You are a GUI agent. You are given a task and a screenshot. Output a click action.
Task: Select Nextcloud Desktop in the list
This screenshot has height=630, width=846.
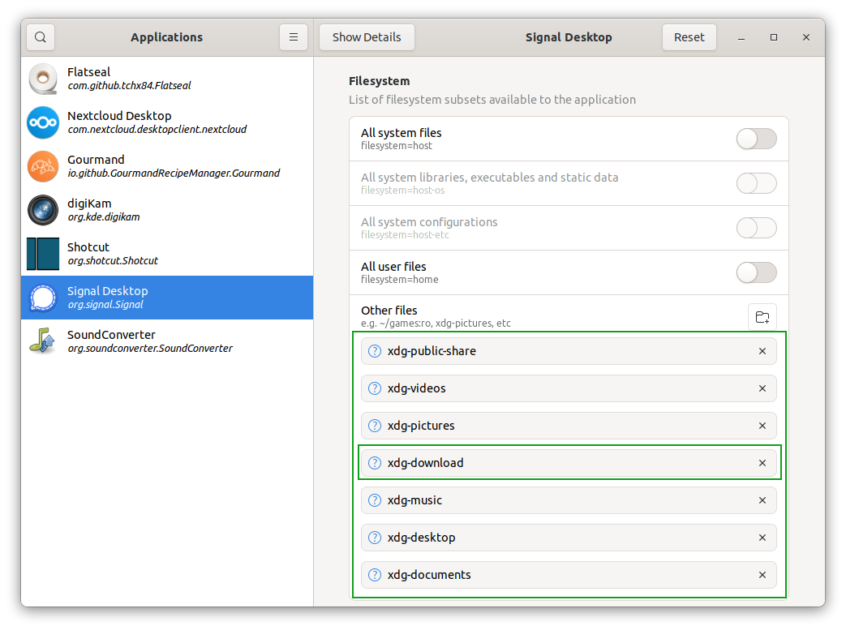pyautogui.click(x=167, y=122)
